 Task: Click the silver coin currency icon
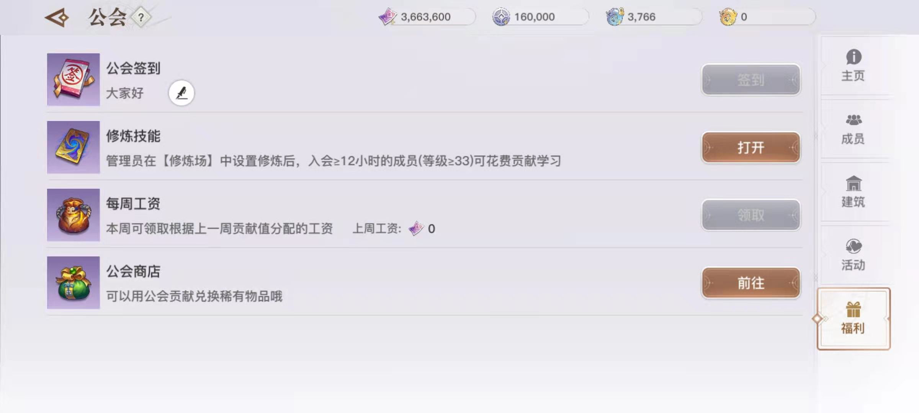[501, 17]
